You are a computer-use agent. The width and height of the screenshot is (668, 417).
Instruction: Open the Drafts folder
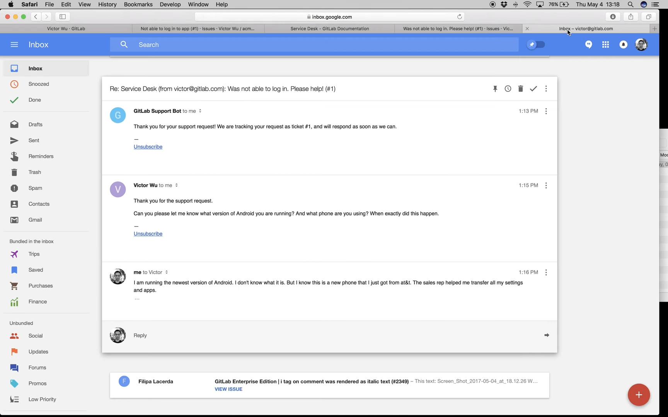46,125
